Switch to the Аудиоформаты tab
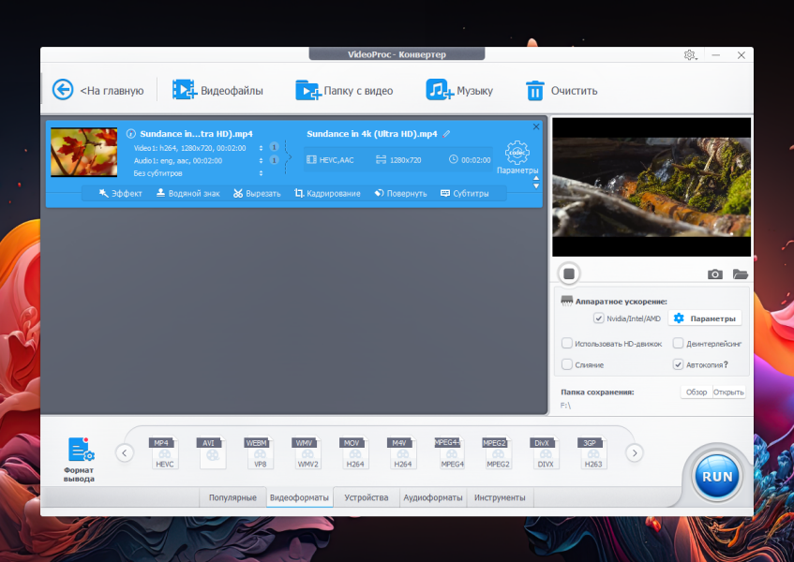Image resolution: width=794 pixels, height=562 pixels. click(433, 497)
